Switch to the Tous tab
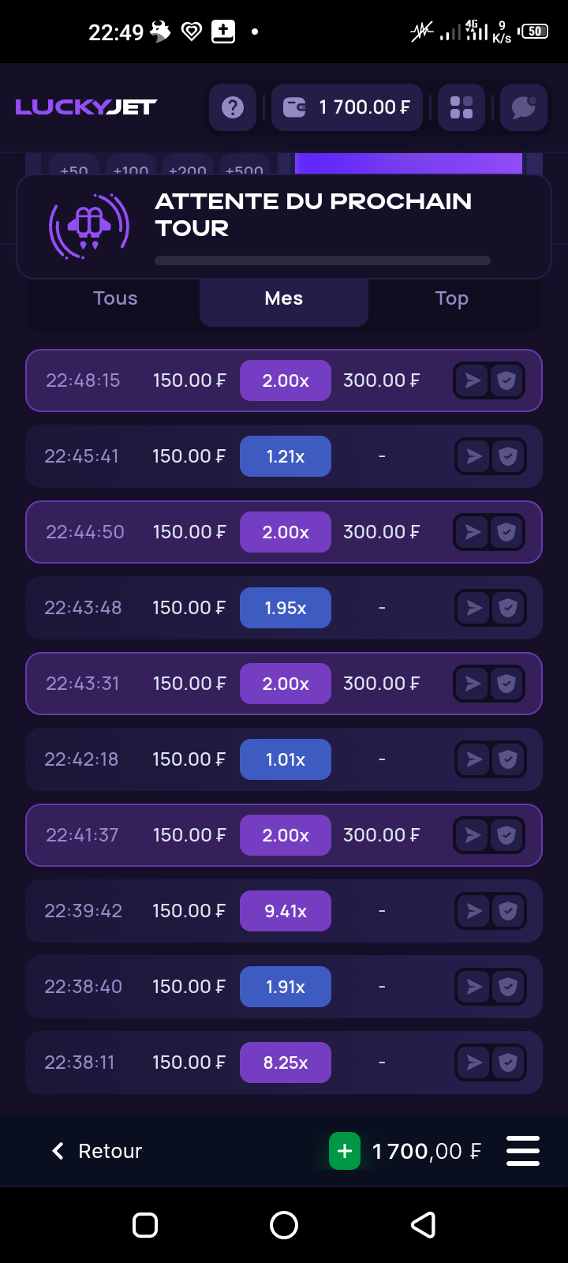Image resolution: width=568 pixels, height=1263 pixels. click(115, 298)
